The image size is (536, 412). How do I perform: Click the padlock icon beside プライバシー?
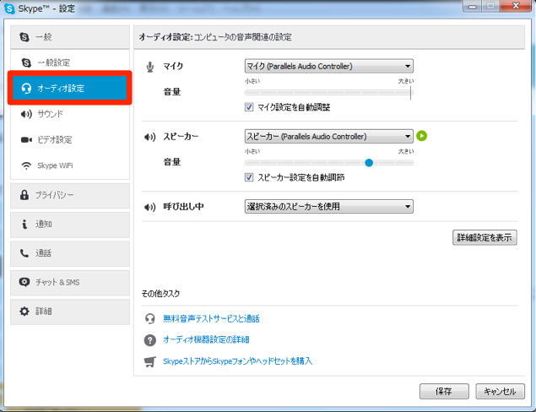tap(24, 195)
